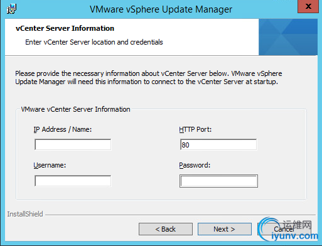Click the IP Address / Name label

click(x=63, y=129)
